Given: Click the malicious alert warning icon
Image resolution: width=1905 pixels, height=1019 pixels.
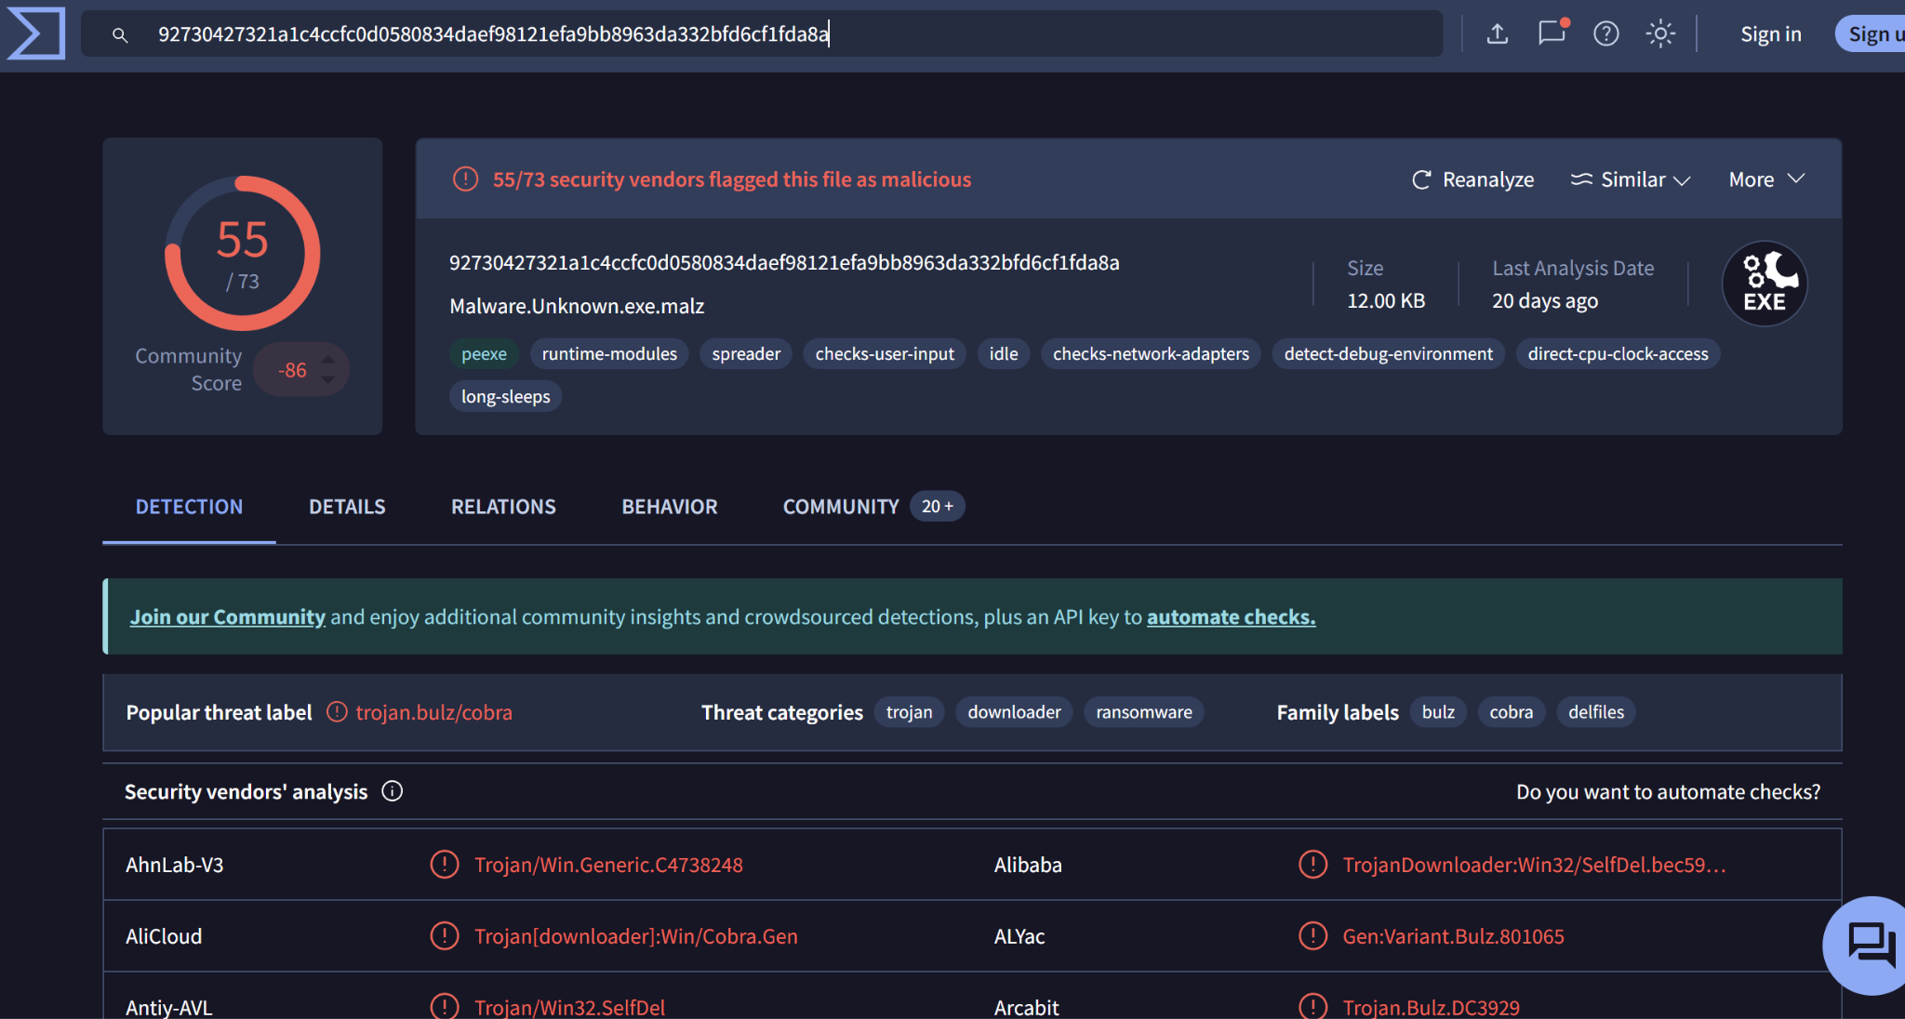Looking at the screenshot, I should point(465,179).
